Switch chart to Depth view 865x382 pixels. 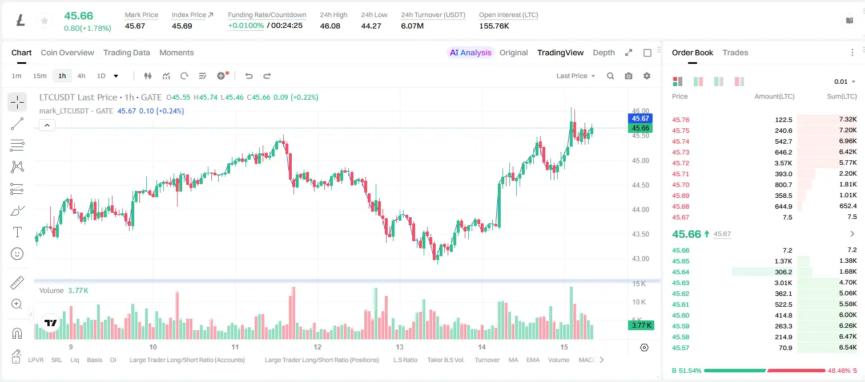tap(604, 52)
